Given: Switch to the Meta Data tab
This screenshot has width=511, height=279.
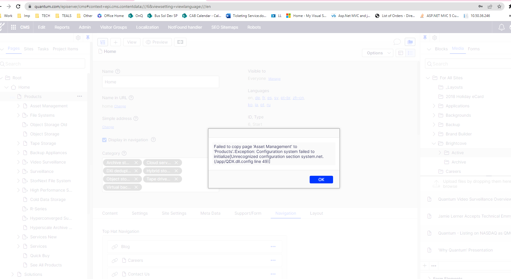Looking at the screenshot, I should (210, 213).
